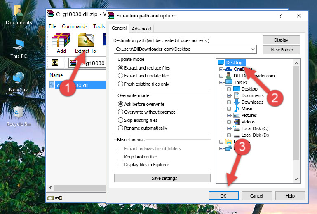The image size is (317, 214).
Task: Expand Videos node in tree
Action: [229, 122]
